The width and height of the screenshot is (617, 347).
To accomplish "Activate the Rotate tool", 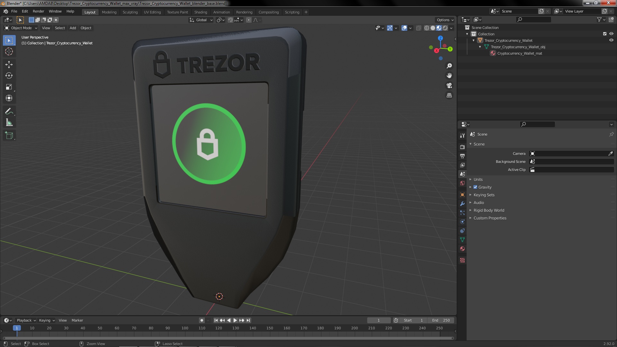I will [9, 76].
